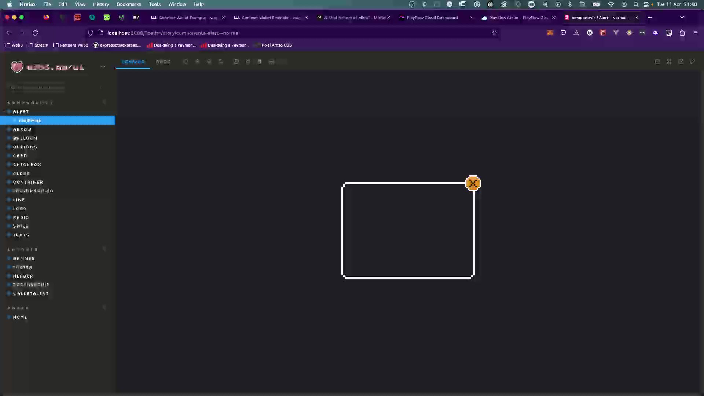Viewport: 704px width, 396px height.
Task: Open the Firefox hamburger application menu
Action: (696, 33)
